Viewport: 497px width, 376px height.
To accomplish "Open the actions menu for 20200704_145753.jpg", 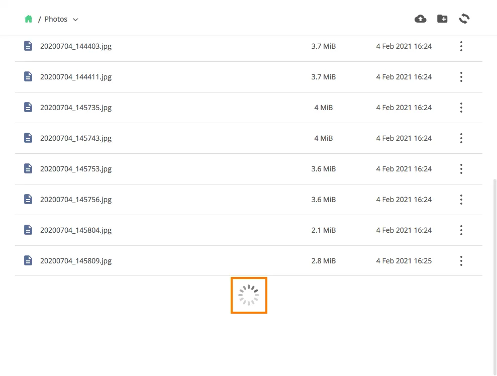I will 461,169.
